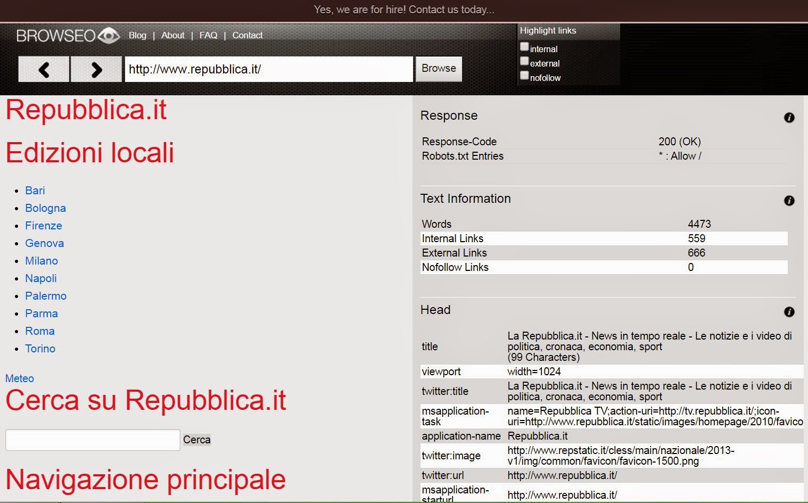Viewport: 808px width, 503px height.
Task: Select the Words count 4473
Action: [699, 224]
